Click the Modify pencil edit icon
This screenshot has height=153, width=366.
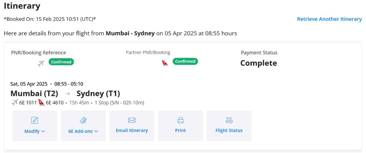[35, 120]
